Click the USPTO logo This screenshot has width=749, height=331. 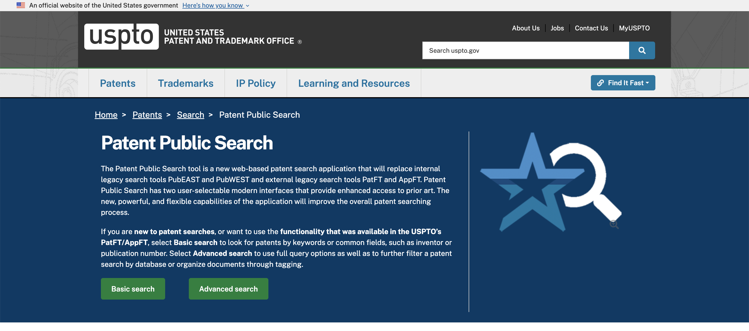pos(121,36)
